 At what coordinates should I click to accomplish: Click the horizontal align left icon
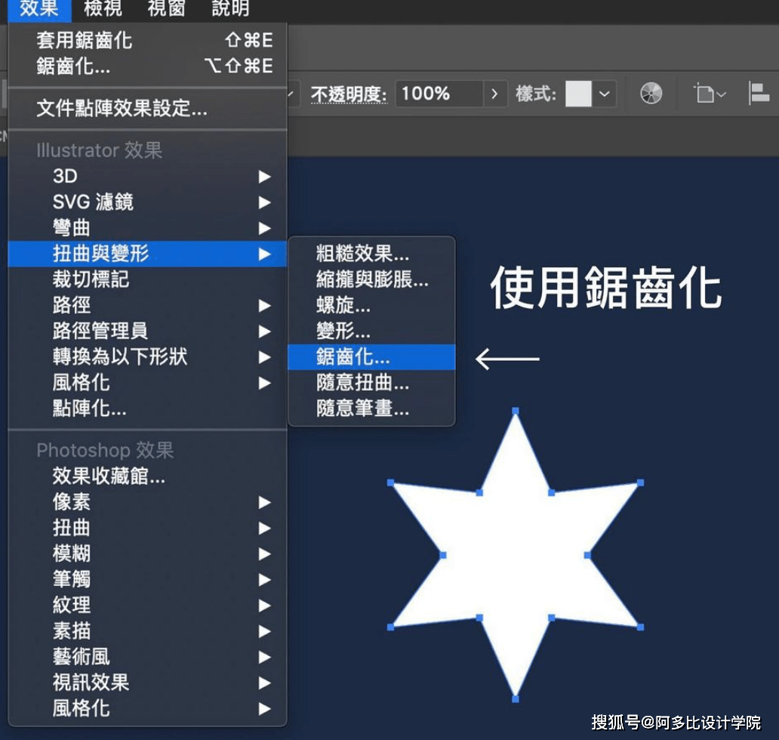click(759, 94)
